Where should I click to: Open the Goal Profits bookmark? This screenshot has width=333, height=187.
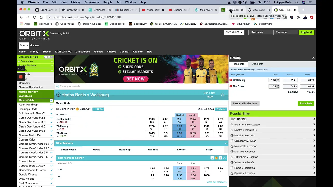tap(65, 24)
